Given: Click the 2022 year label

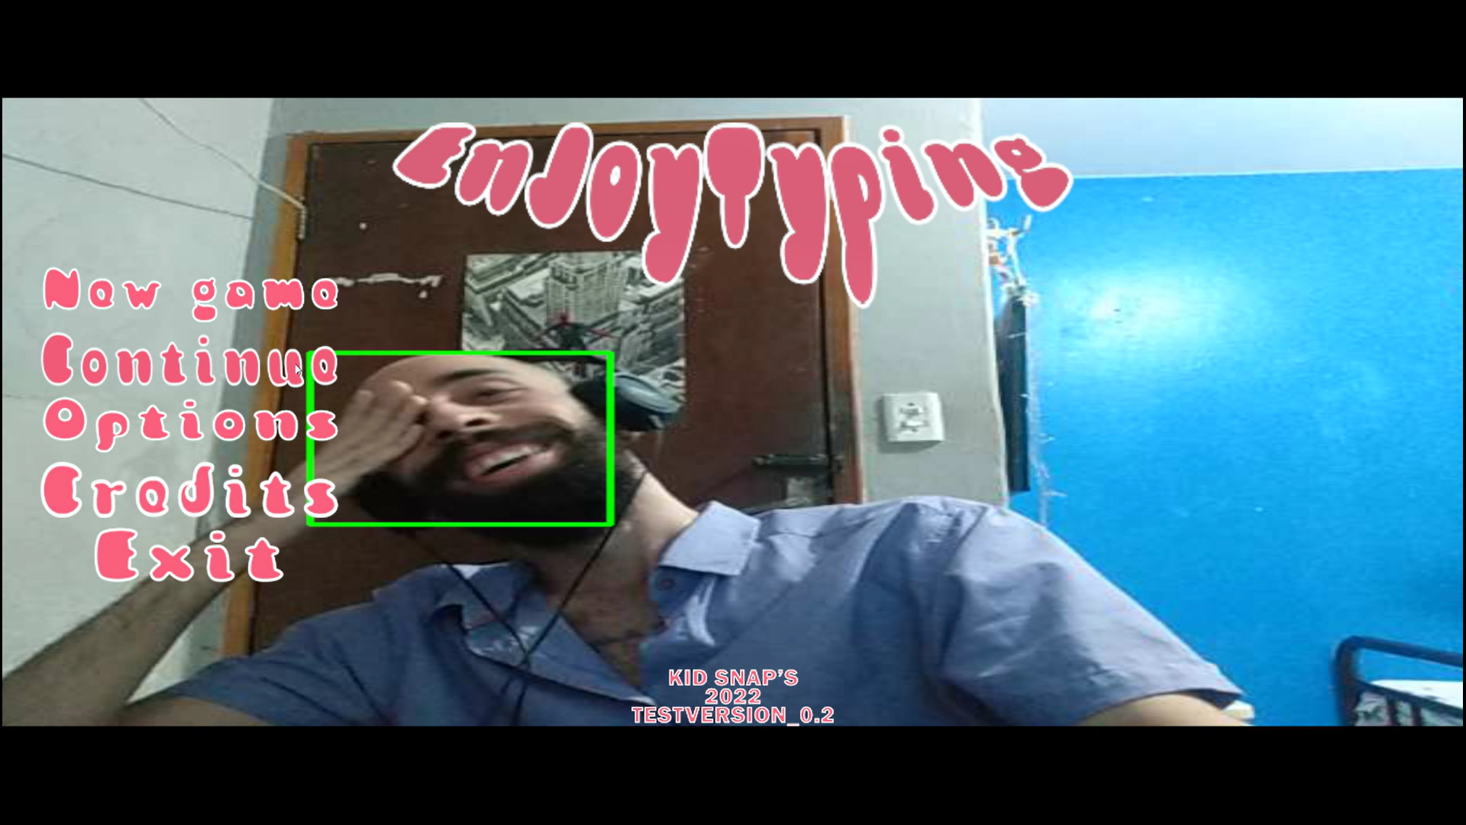Looking at the screenshot, I should 732,697.
